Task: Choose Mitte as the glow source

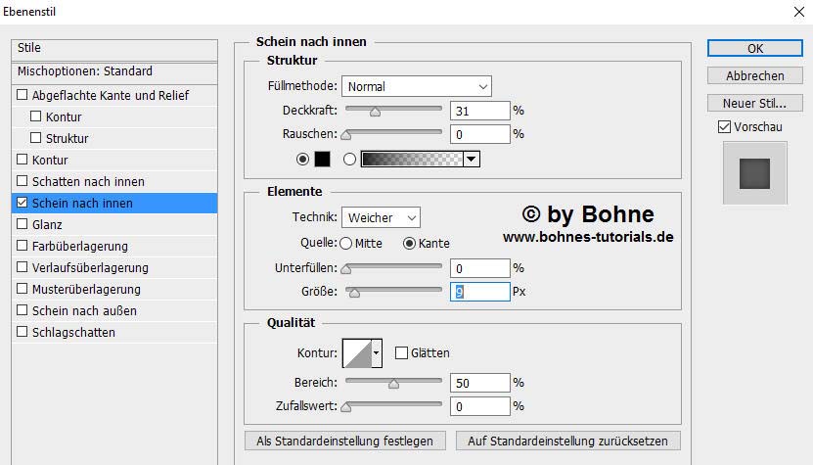Action: (x=346, y=243)
